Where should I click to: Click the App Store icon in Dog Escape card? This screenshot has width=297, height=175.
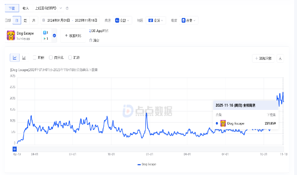44,33
